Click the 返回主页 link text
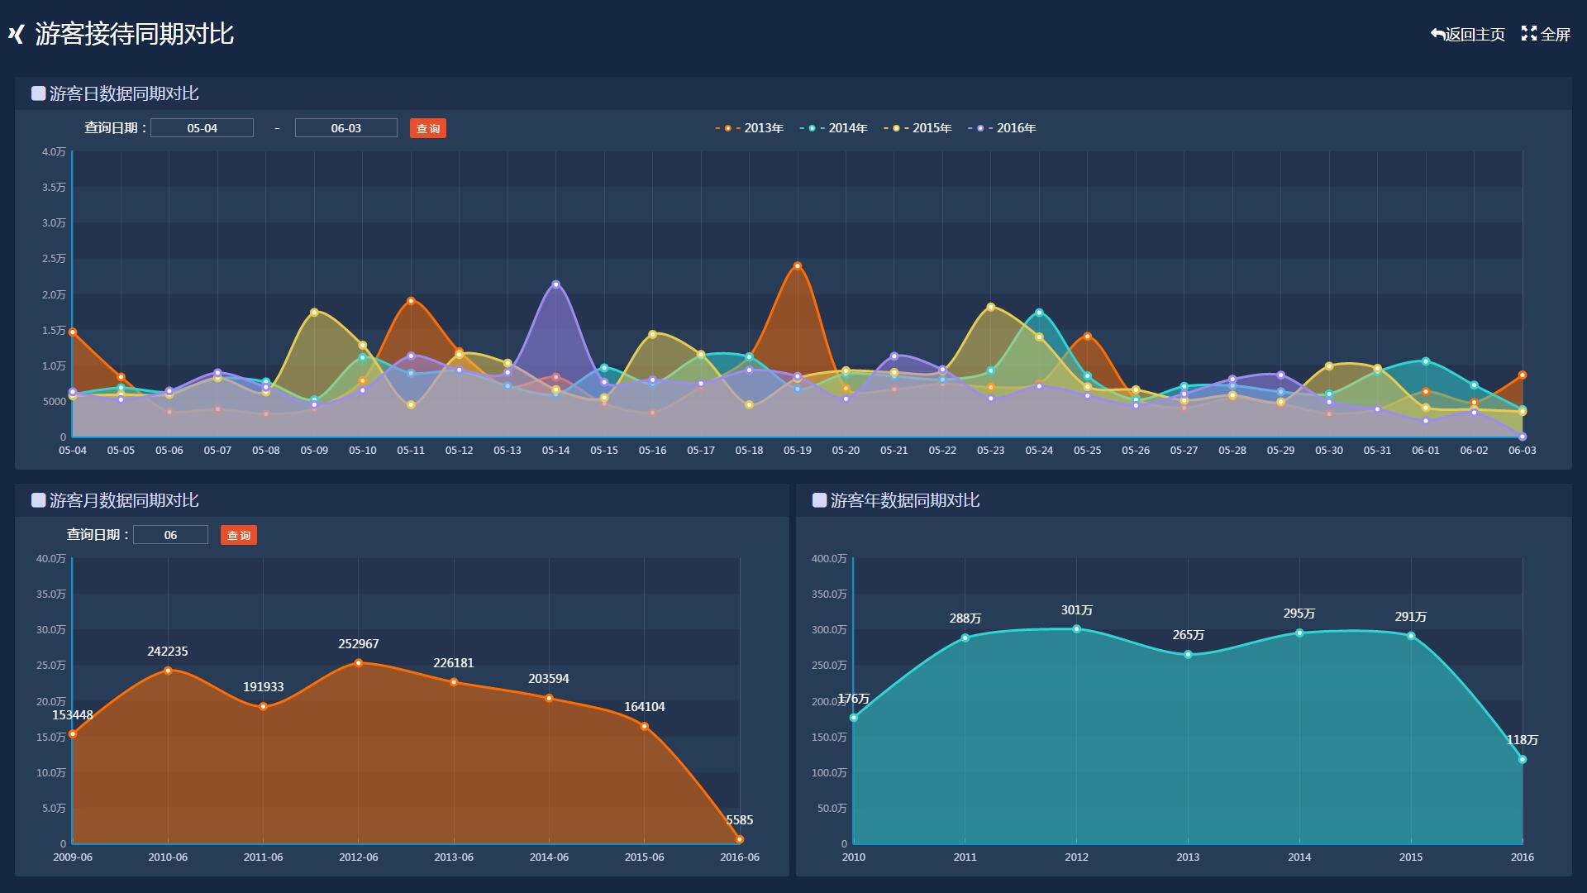The height and width of the screenshot is (893, 1587). 1475,34
